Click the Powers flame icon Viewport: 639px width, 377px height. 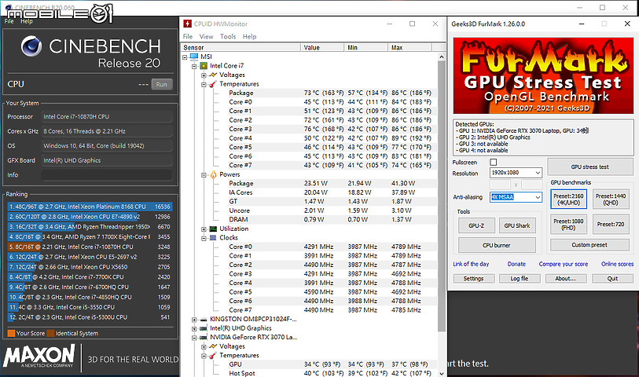[x=213, y=174]
